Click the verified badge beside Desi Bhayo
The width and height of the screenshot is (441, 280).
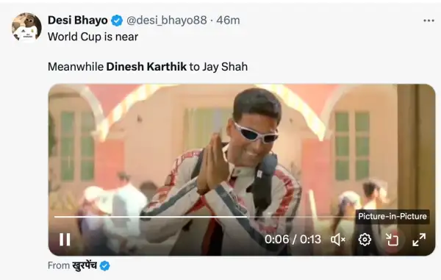coord(117,21)
